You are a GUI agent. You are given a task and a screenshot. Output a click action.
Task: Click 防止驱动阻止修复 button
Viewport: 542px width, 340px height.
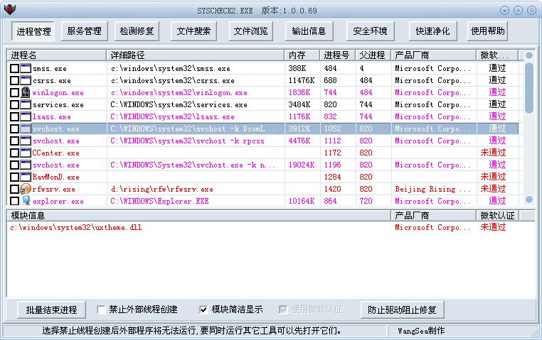(x=402, y=309)
